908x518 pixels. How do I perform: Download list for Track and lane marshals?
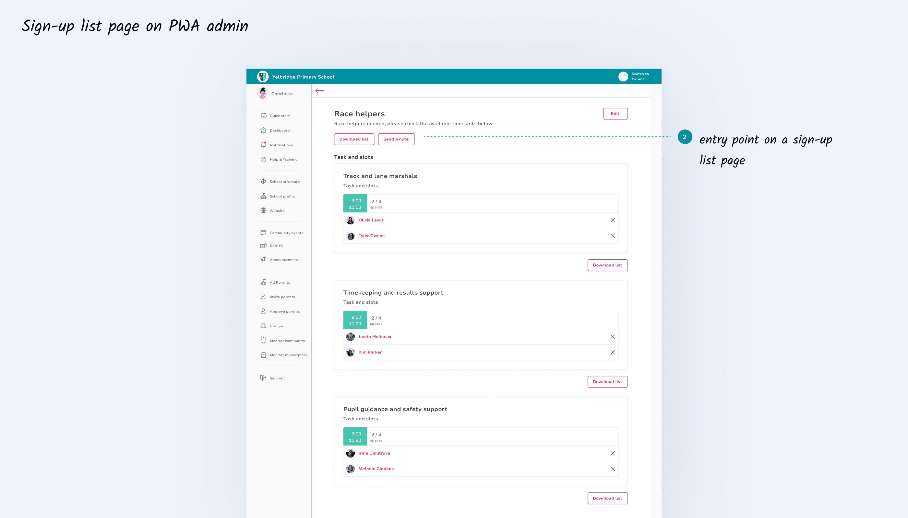[x=607, y=265]
